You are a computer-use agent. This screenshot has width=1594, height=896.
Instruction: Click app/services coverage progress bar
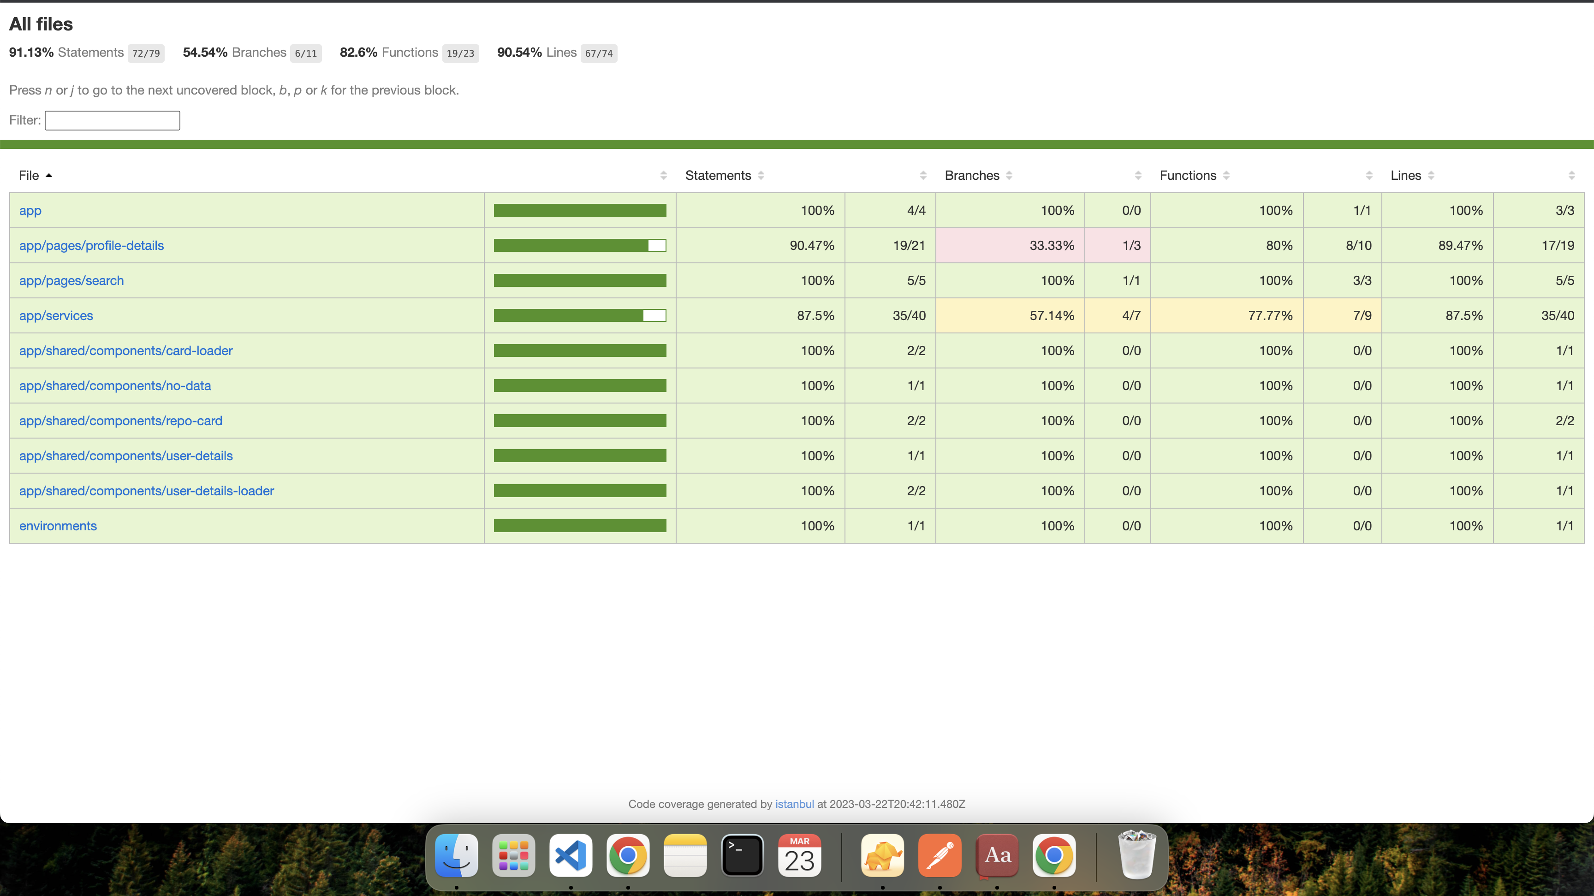click(x=579, y=315)
